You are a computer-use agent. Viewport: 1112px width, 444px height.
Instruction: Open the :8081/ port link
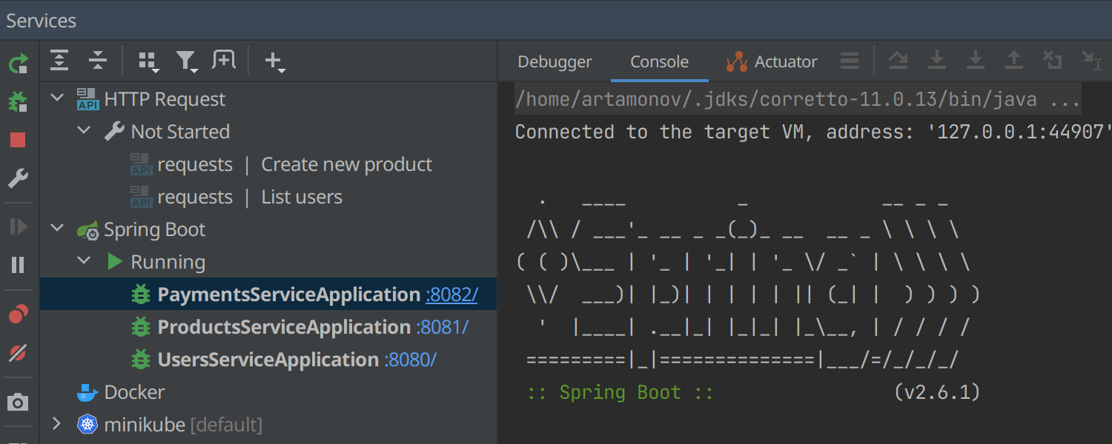pos(442,327)
